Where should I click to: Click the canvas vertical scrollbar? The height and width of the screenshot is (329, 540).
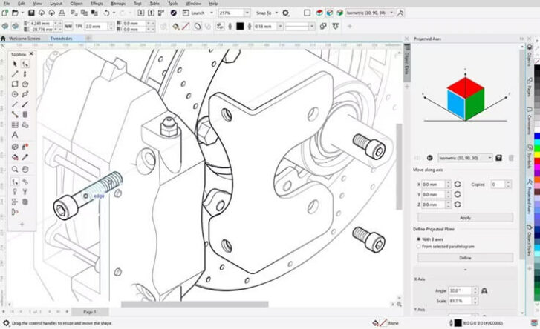(399, 167)
